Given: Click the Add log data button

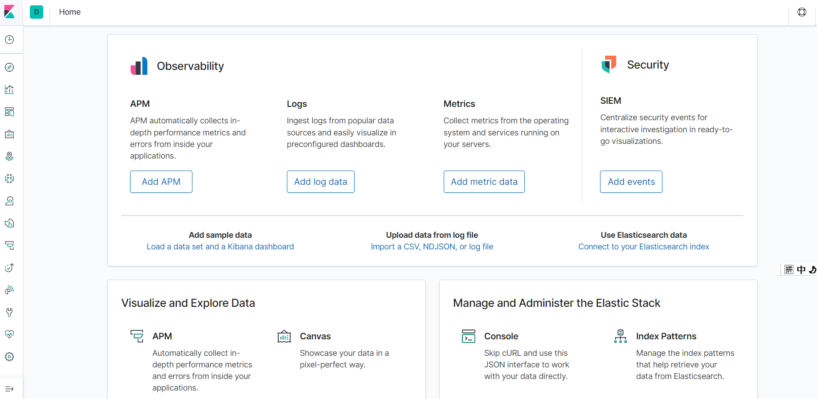Looking at the screenshot, I should [x=321, y=182].
